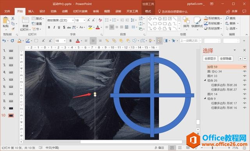Collapse the 组合 9 group
The height and width of the screenshot is (151, 250).
pos(205,98)
